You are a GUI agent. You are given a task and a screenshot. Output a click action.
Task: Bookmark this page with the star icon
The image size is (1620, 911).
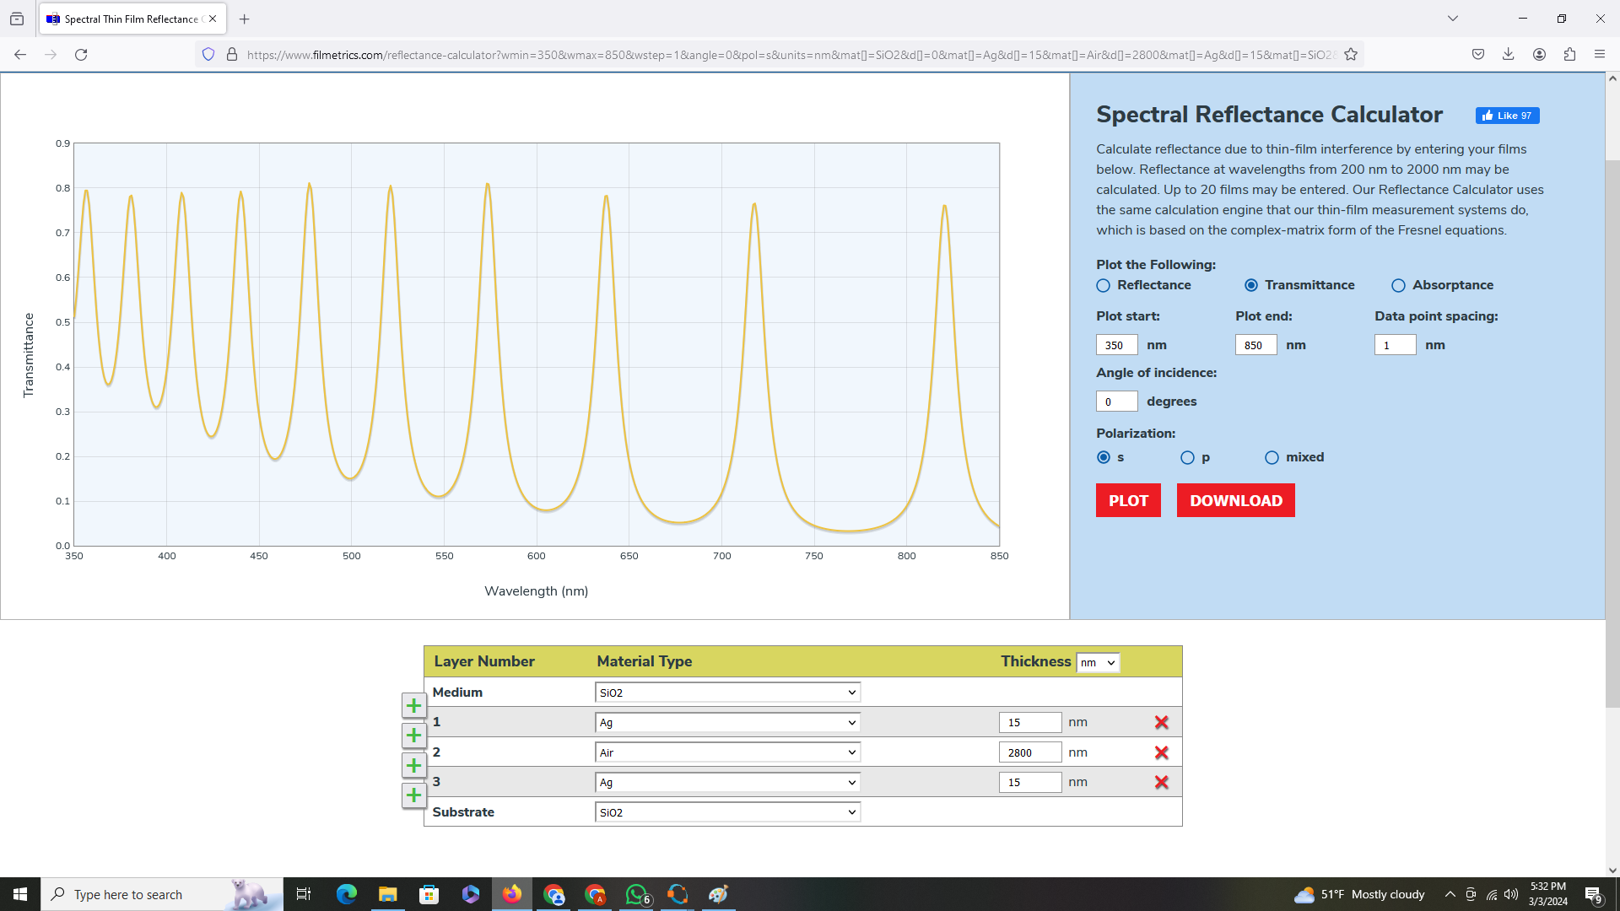(x=1351, y=54)
